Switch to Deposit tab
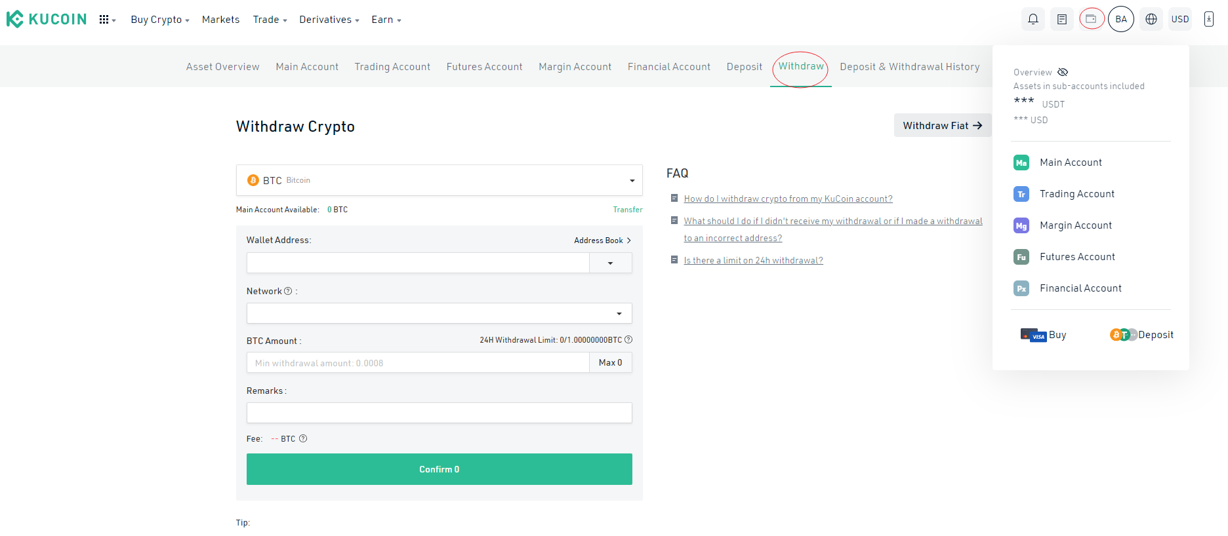Viewport: 1228px width, 536px height. point(745,67)
